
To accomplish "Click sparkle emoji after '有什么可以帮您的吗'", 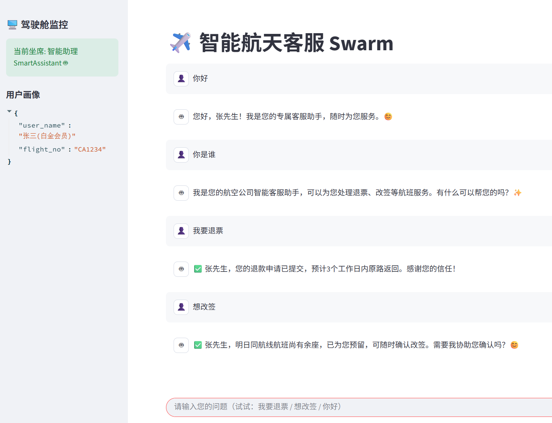I will pos(517,193).
